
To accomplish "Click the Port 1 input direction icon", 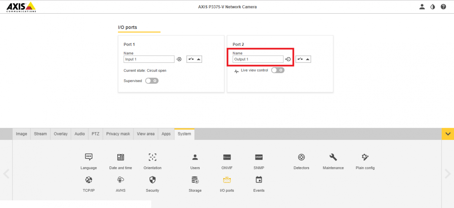I will (179, 59).
